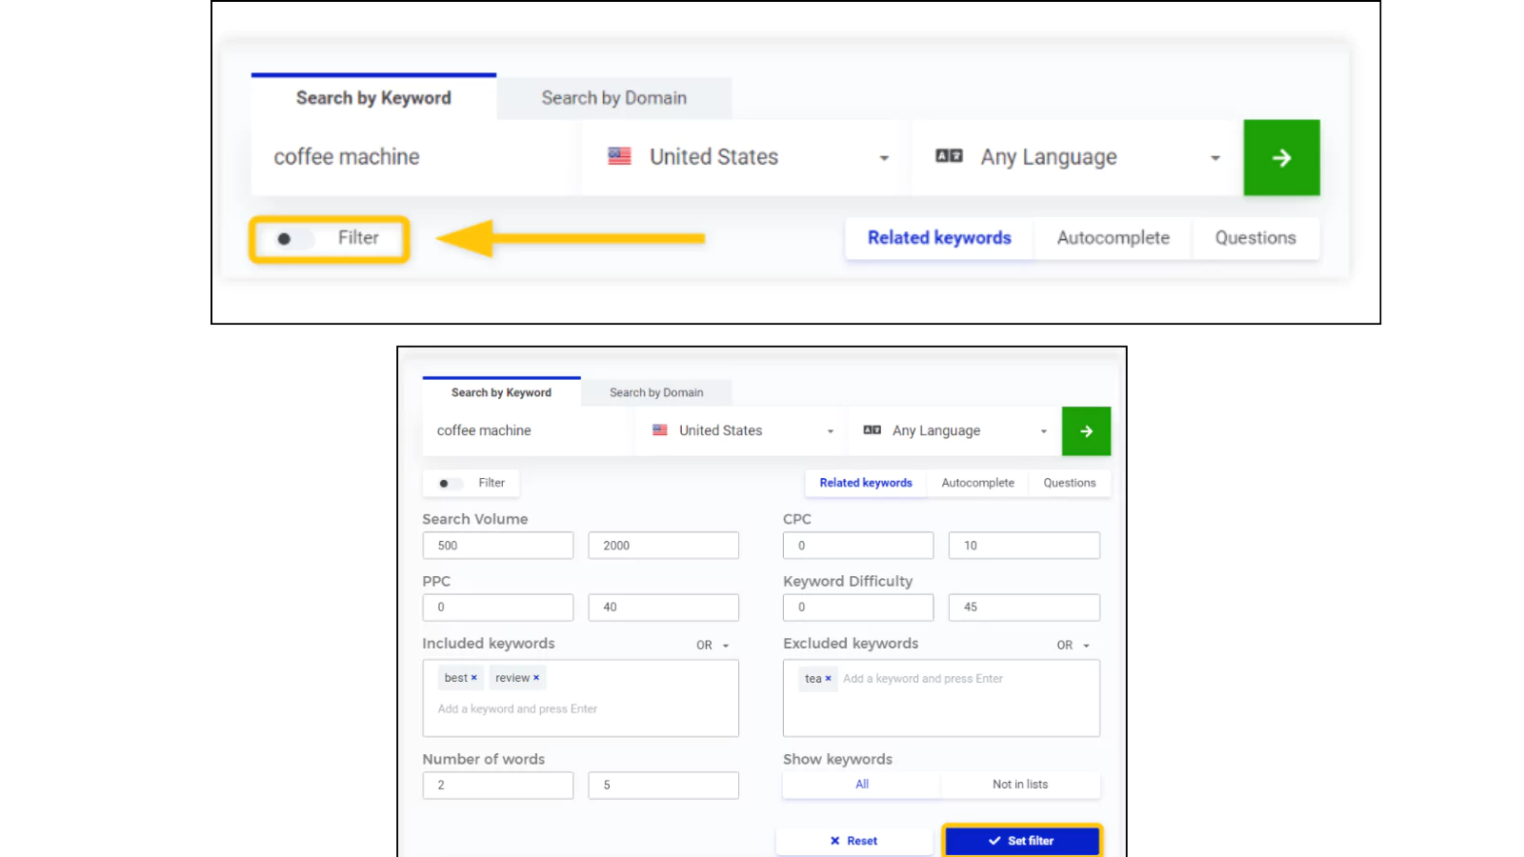
Task: Click green arrow search button in top panel
Action: point(1281,157)
